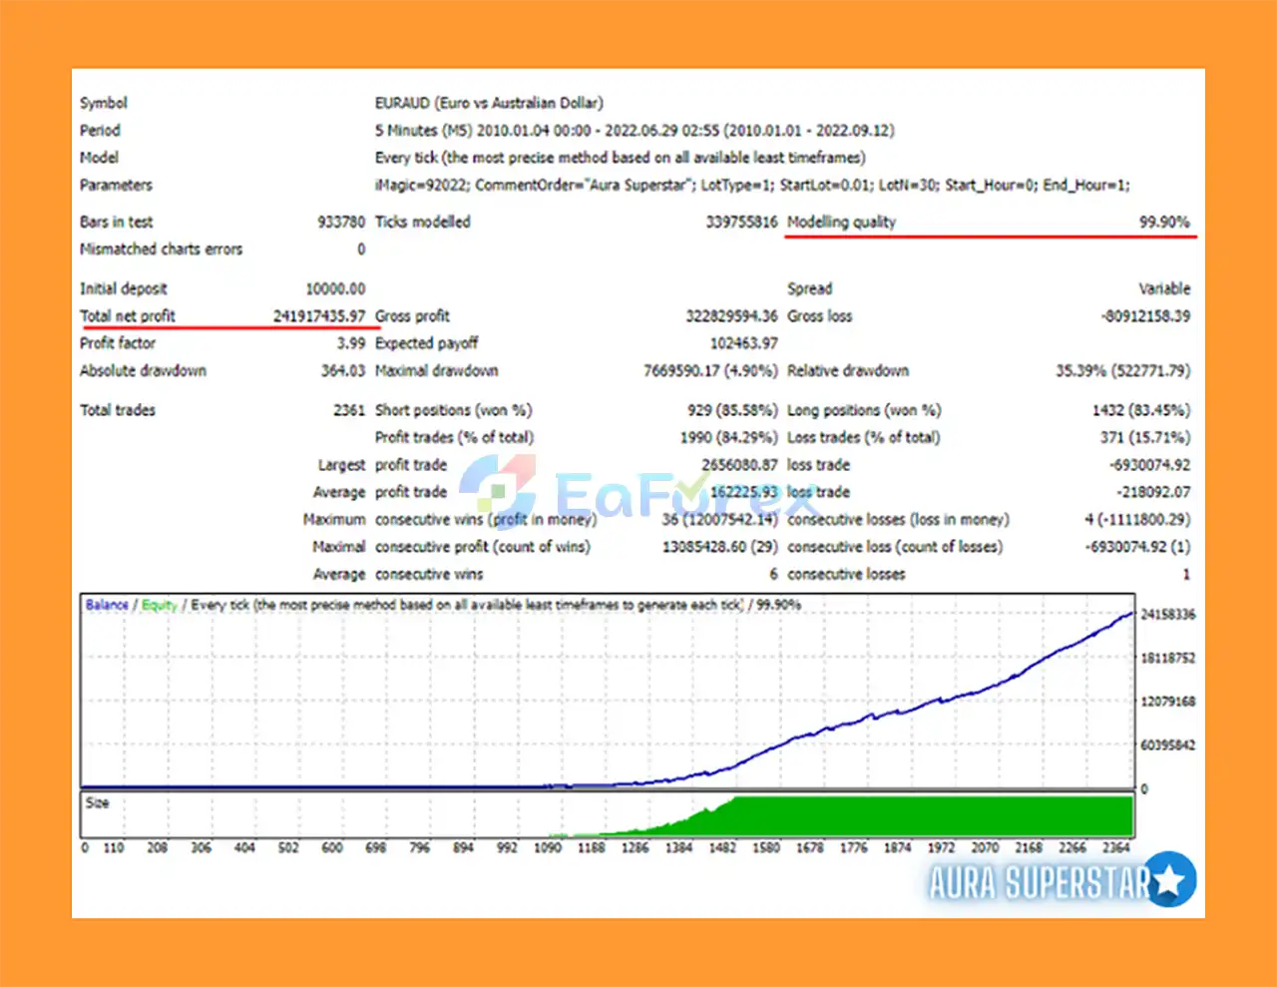Select the Modelling quality 99.90% value
The width and height of the screenshot is (1277, 987).
pyautogui.click(x=1164, y=223)
